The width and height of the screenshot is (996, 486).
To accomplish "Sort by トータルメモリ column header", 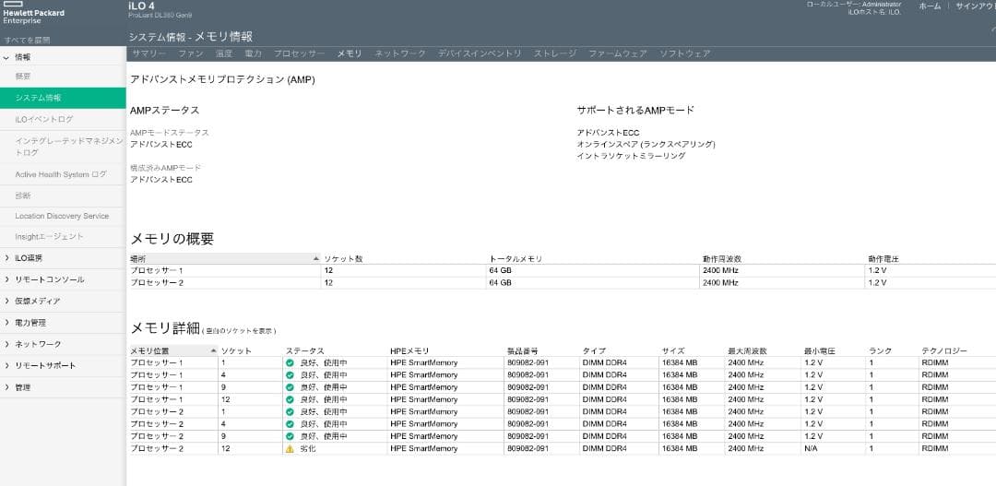I will [516, 259].
